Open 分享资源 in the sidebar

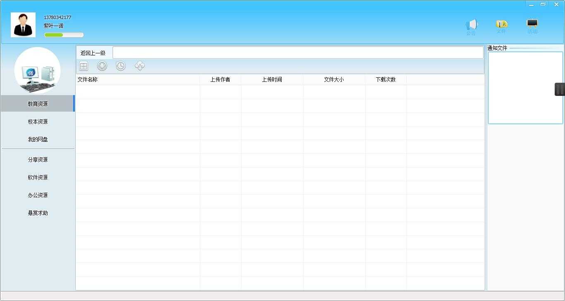point(38,160)
